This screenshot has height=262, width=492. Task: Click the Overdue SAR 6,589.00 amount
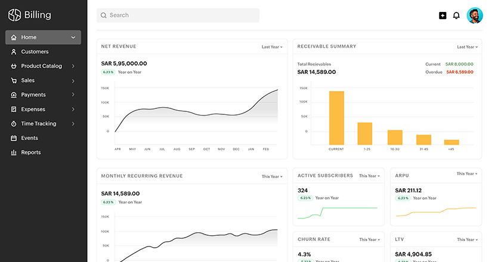click(x=459, y=72)
